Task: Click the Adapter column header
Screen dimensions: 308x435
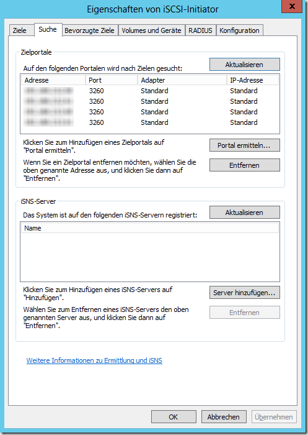Action: [182, 80]
